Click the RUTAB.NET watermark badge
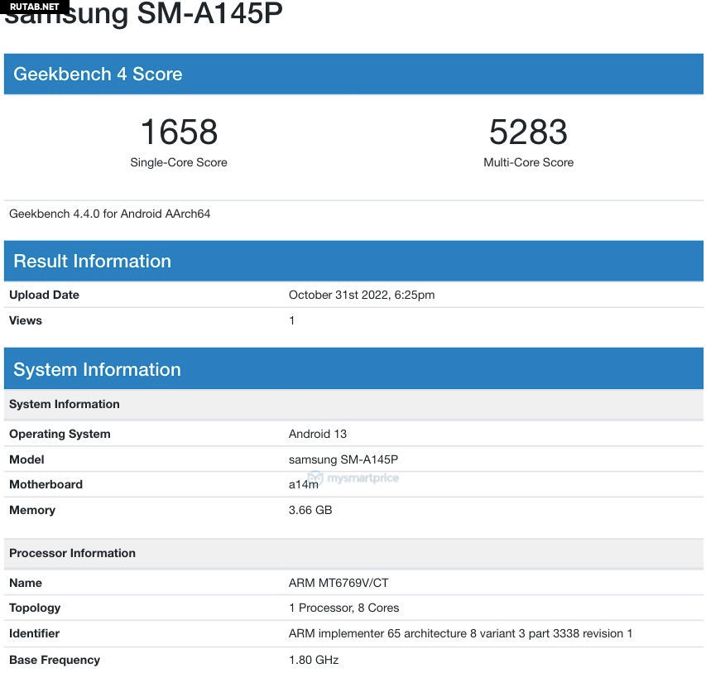Image resolution: width=706 pixels, height=673 pixels. click(x=35, y=7)
